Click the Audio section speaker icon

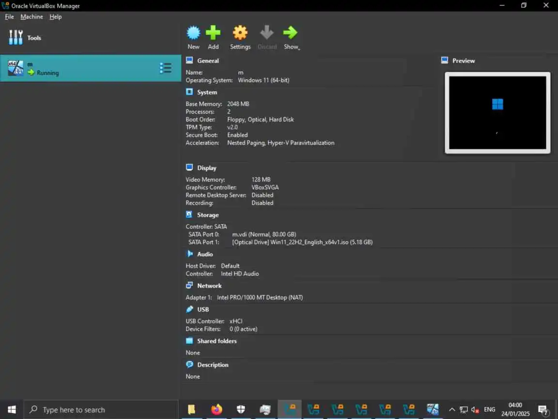(x=189, y=254)
